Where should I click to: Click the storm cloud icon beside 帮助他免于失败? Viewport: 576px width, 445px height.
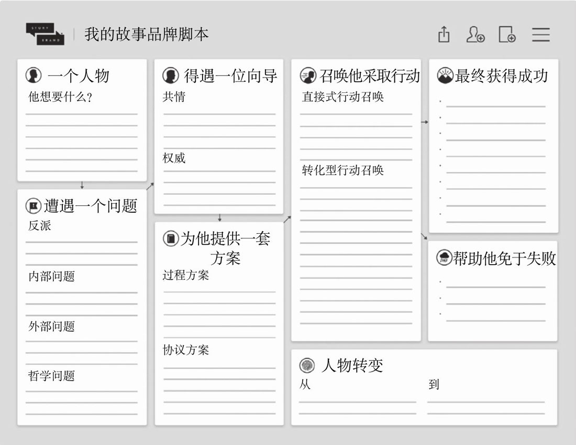point(444,258)
